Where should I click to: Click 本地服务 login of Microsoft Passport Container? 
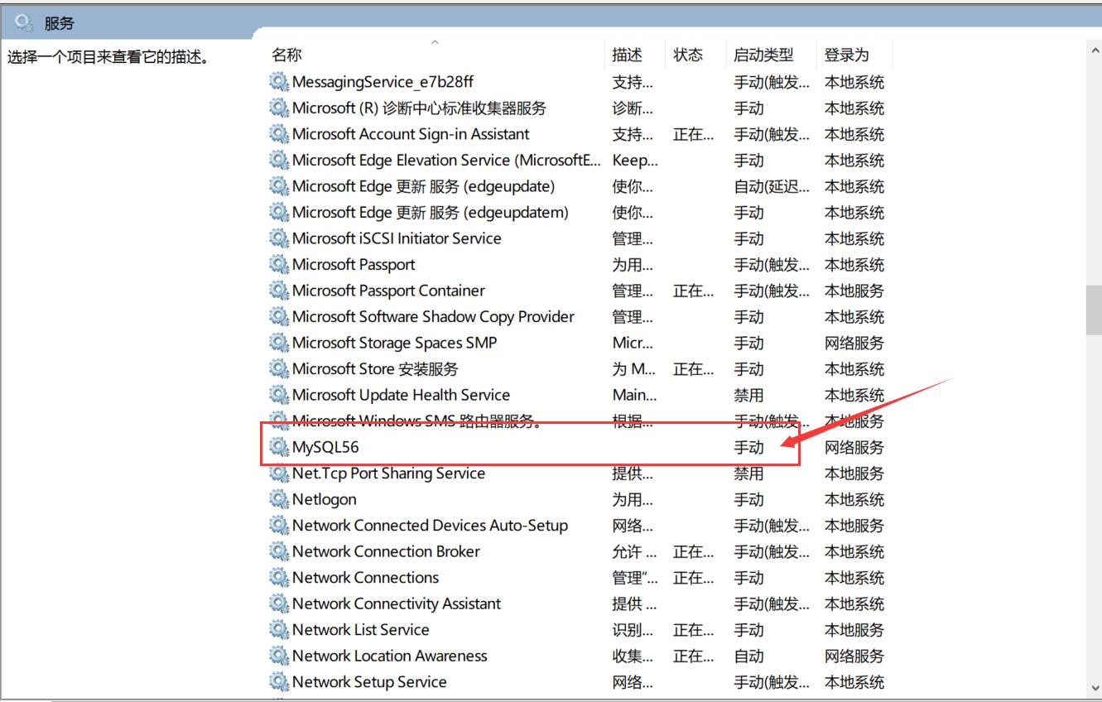[x=854, y=291]
